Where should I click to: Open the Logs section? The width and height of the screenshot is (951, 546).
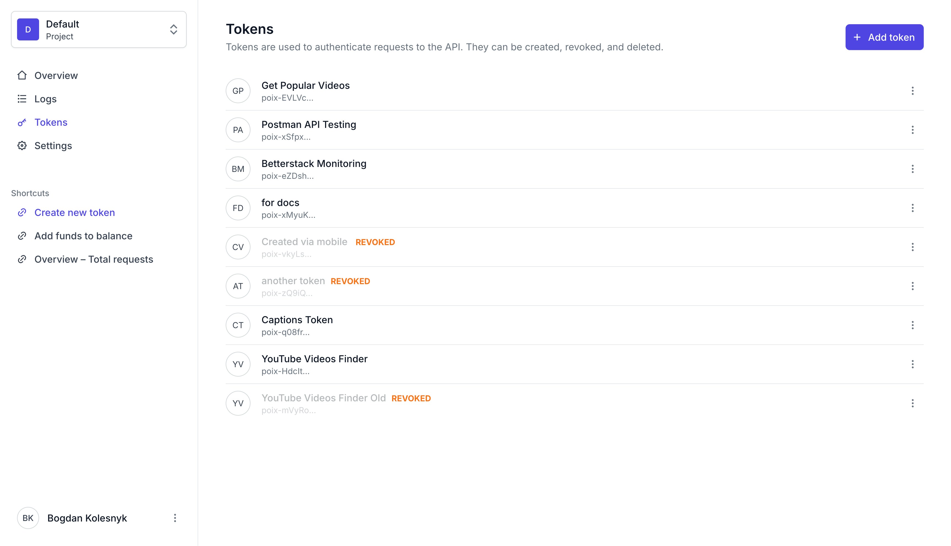(45, 99)
